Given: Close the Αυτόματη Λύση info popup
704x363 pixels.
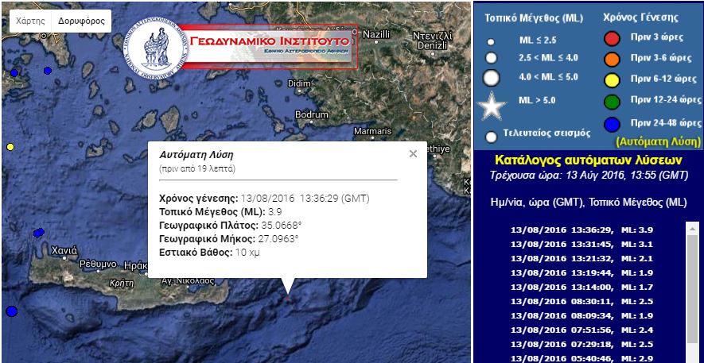Looking at the screenshot, I should (413, 154).
